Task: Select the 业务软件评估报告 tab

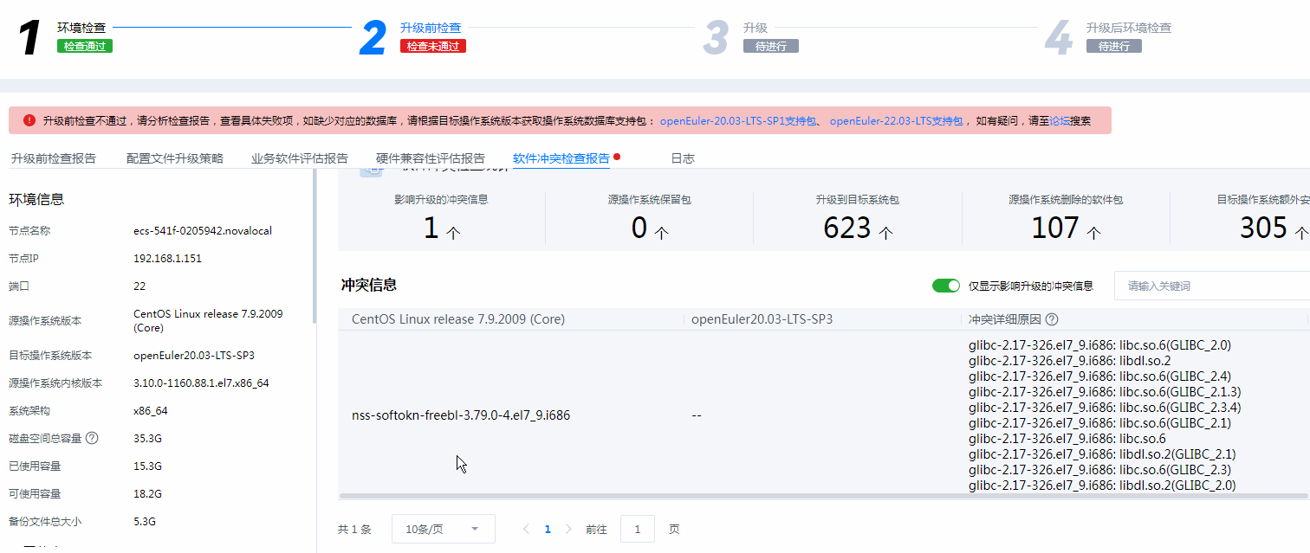Action: [300, 158]
